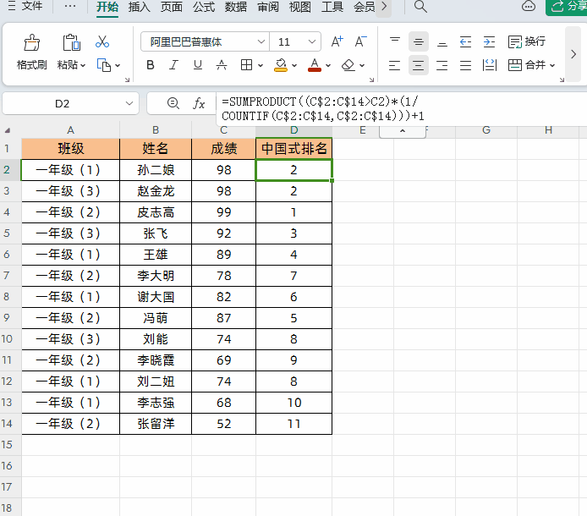Screen dimensions: 587x516
Task: Expand the Name Box dropdown
Action: tap(129, 103)
